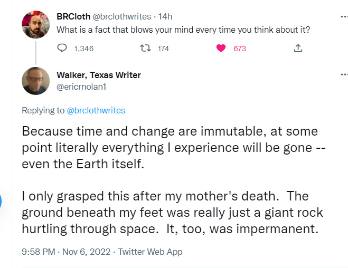Click the @ericrnolan1 handle
The width and height of the screenshot is (348, 268).
tap(81, 87)
